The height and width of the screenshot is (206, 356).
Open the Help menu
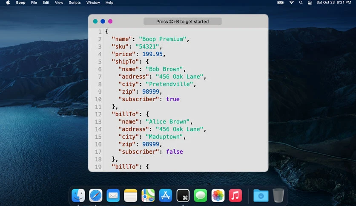[109, 3]
